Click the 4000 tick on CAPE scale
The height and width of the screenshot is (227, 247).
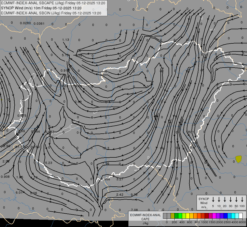coord(235,222)
